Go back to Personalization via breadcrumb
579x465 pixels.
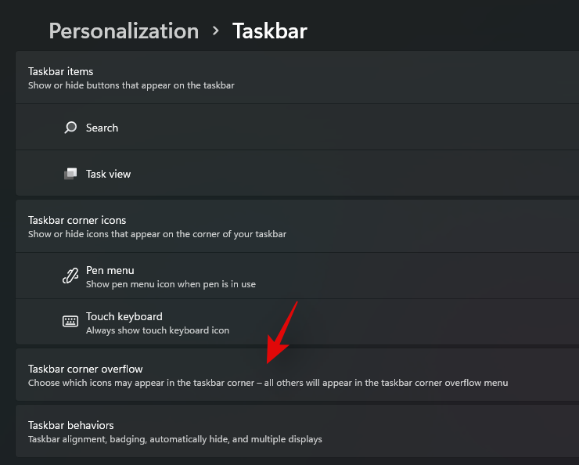pyautogui.click(x=124, y=31)
